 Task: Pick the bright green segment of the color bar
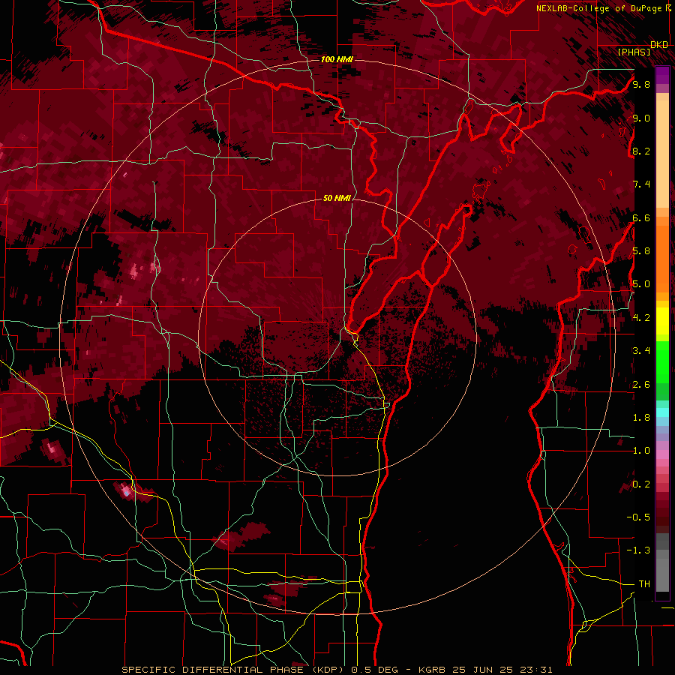point(662,361)
